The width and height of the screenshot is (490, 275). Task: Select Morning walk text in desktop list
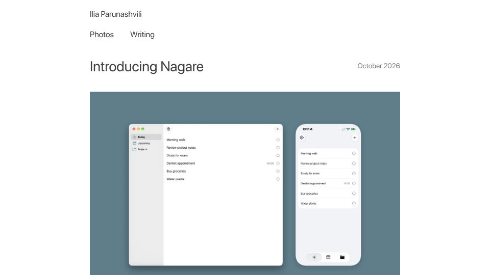coord(176,140)
